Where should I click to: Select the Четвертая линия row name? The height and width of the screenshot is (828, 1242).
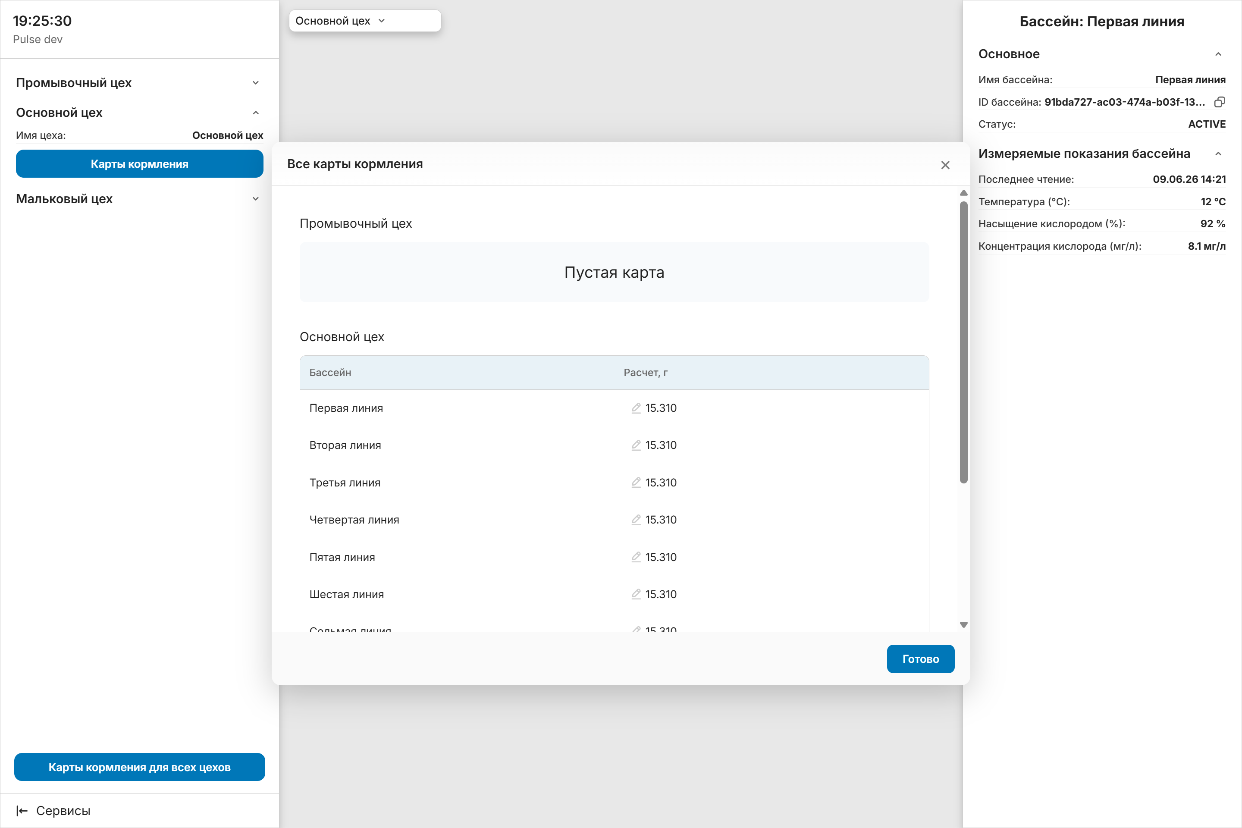[354, 520]
